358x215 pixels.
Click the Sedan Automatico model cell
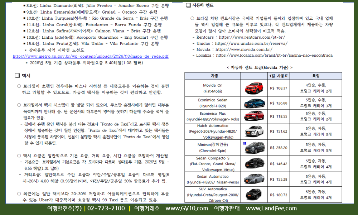click(213, 180)
